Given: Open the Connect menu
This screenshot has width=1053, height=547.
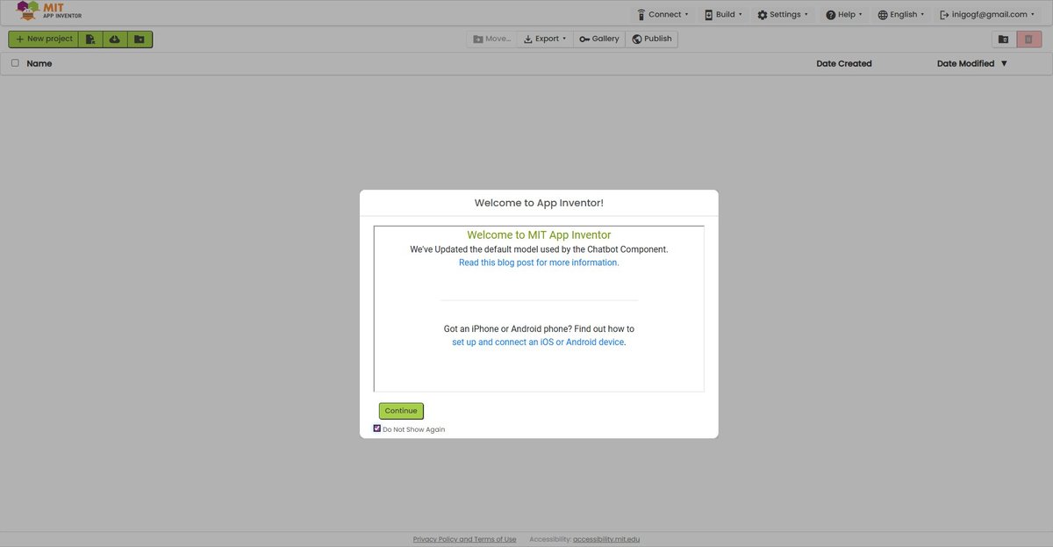Looking at the screenshot, I should click(x=663, y=14).
